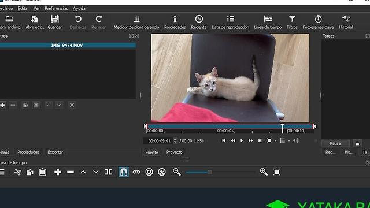Switch to Propiedades tab below filters

pyautogui.click(x=28, y=152)
